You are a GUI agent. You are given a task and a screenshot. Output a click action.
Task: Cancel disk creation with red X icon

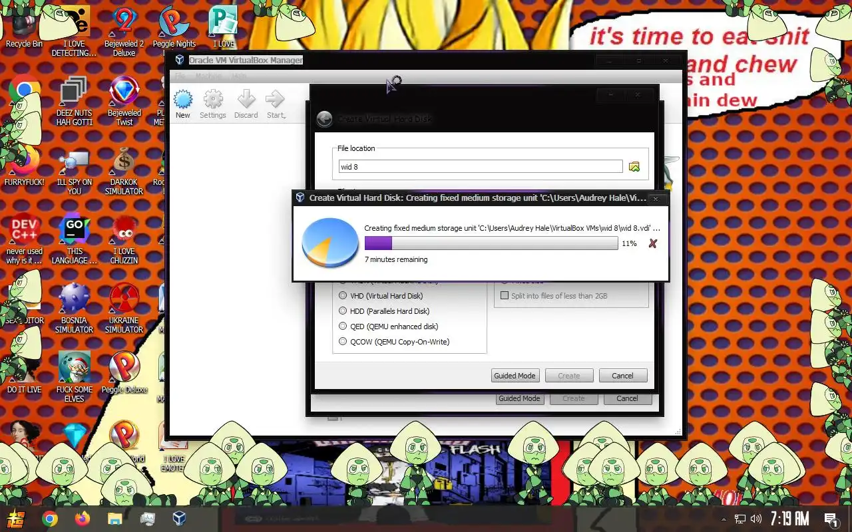652,243
